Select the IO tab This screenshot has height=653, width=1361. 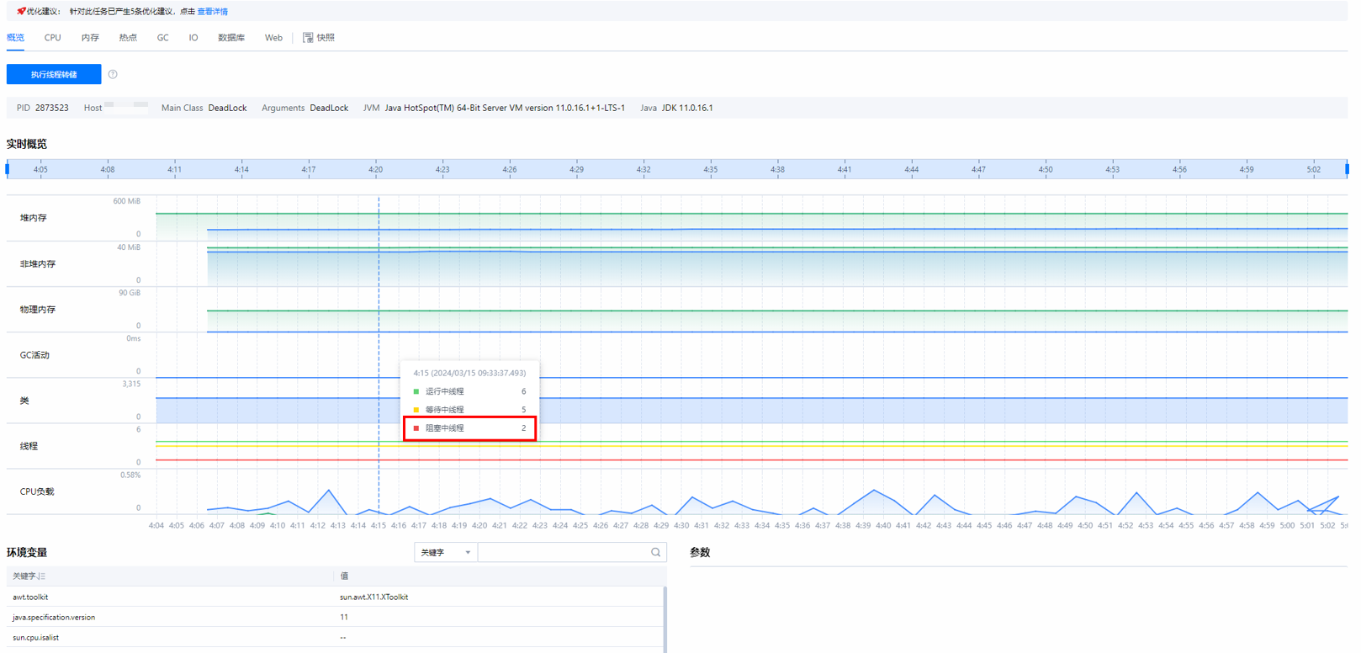coord(193,38)
